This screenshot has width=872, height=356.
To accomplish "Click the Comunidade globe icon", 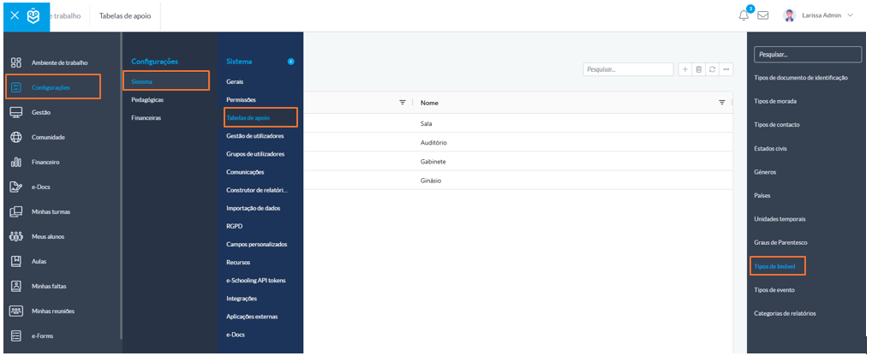I will 16,137.
